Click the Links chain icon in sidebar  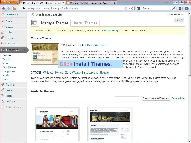(x=3, y=32)
